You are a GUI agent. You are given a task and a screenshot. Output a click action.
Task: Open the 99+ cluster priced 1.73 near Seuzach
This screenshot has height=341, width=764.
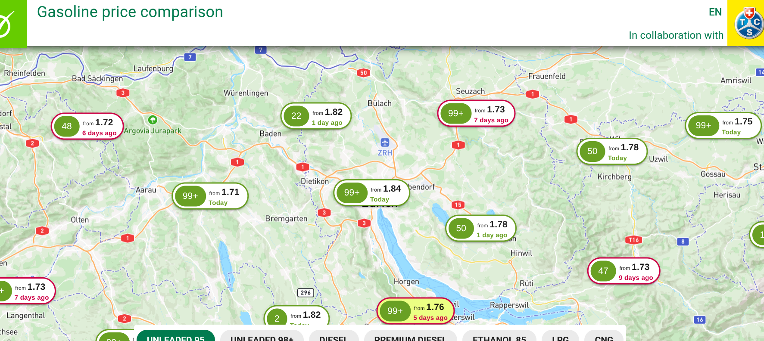pos(477,114)
